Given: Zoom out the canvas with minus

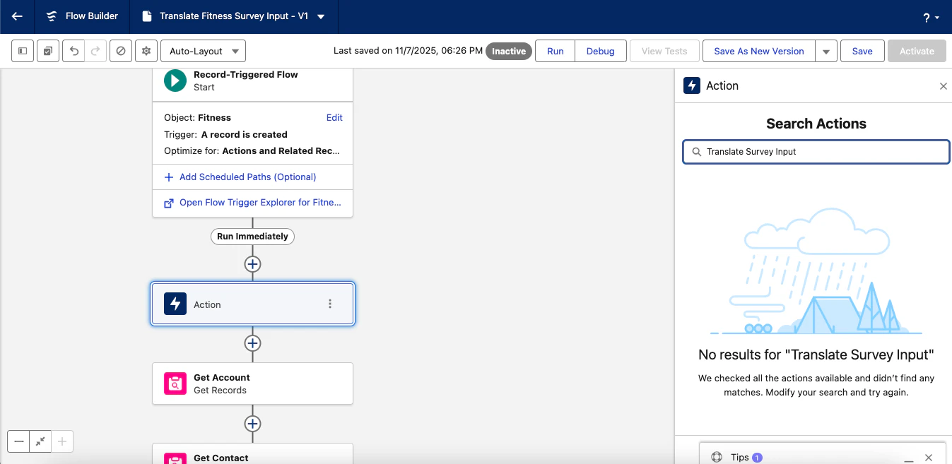Looking at the screenshot, I should coord(19,441).
